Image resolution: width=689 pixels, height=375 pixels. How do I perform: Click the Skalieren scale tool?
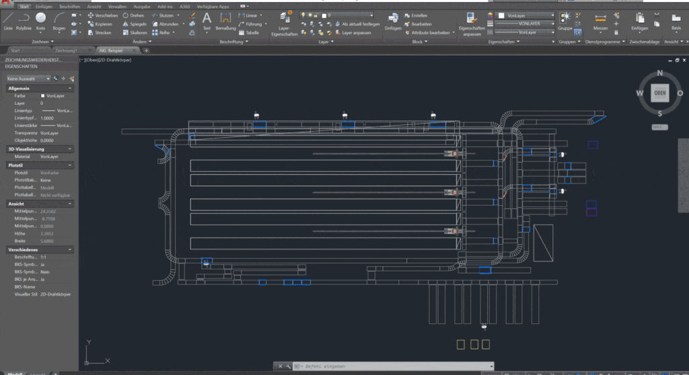135,32
